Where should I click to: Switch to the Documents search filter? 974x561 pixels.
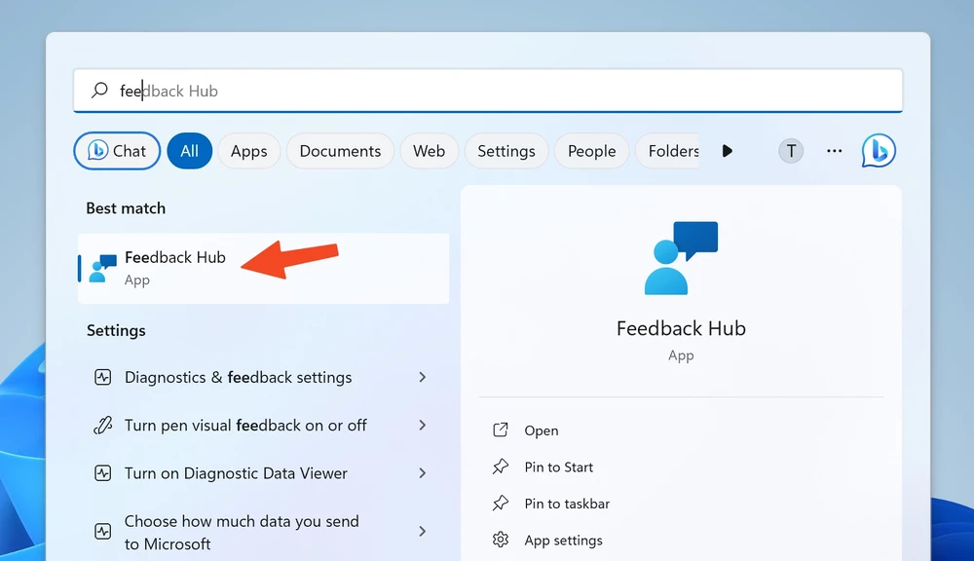tap(339, 151)
